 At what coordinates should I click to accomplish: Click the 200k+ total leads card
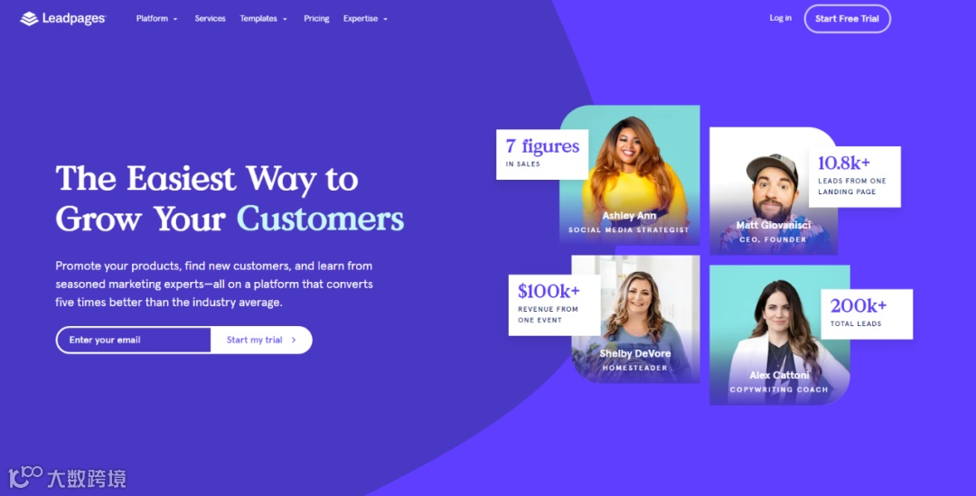tap(867, 314)
